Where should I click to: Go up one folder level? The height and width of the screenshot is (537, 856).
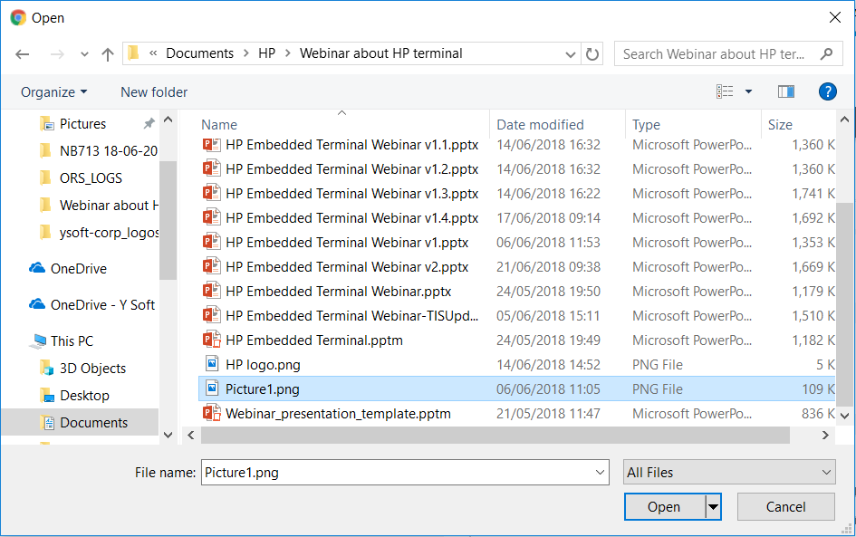(108, 54)
